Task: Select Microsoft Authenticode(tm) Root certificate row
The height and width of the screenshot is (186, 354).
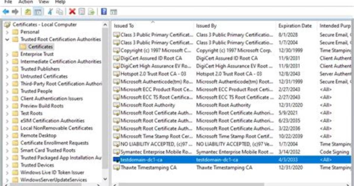Action: pos(232,81)
